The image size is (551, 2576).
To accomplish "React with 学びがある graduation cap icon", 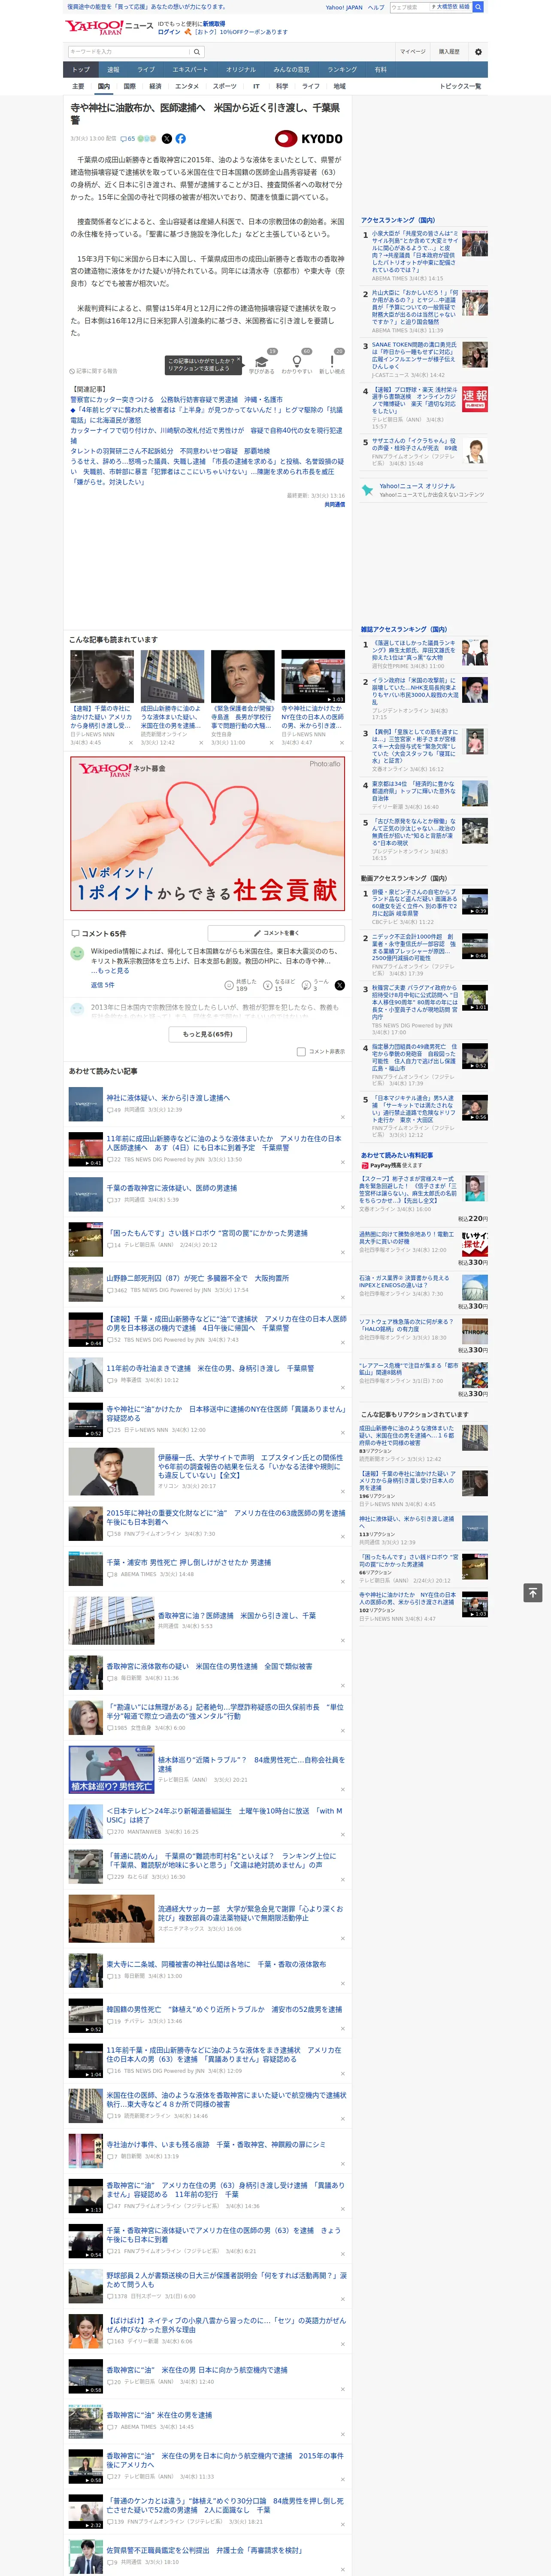I will pos(262,363).
